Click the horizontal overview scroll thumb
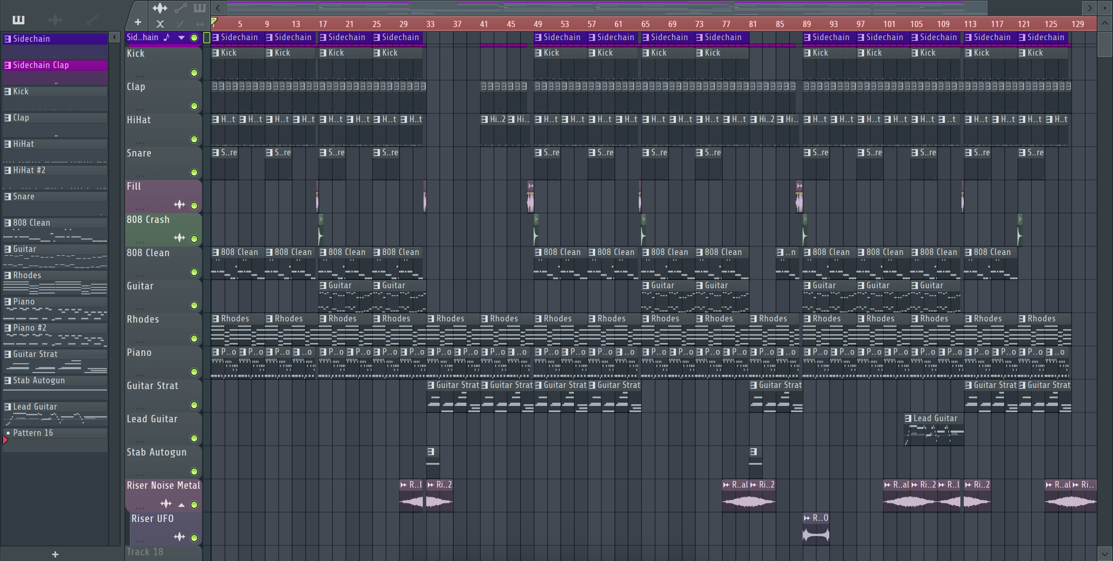The width and height of the screenshot is (1113, 561). [x=607, y=8]
